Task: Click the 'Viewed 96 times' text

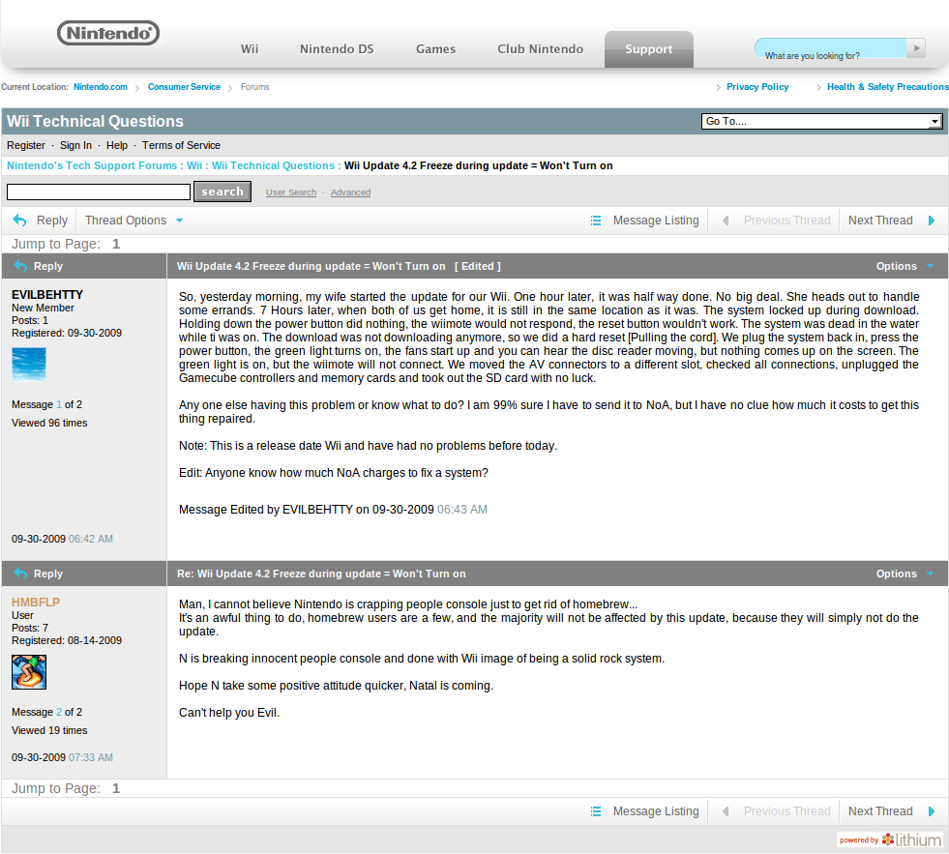Action: tap(49, 423)
